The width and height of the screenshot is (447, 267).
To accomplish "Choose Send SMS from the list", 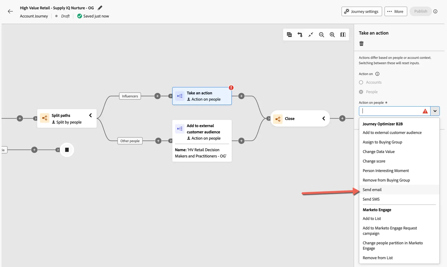I will tap(399, 199).
